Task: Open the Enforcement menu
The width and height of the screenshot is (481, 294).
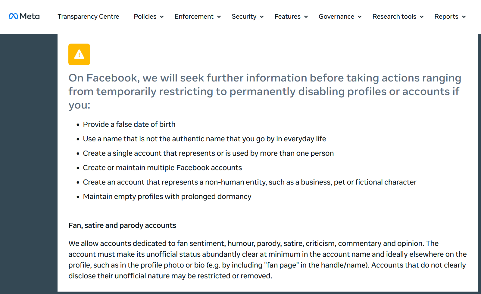Action: point(194,17)
